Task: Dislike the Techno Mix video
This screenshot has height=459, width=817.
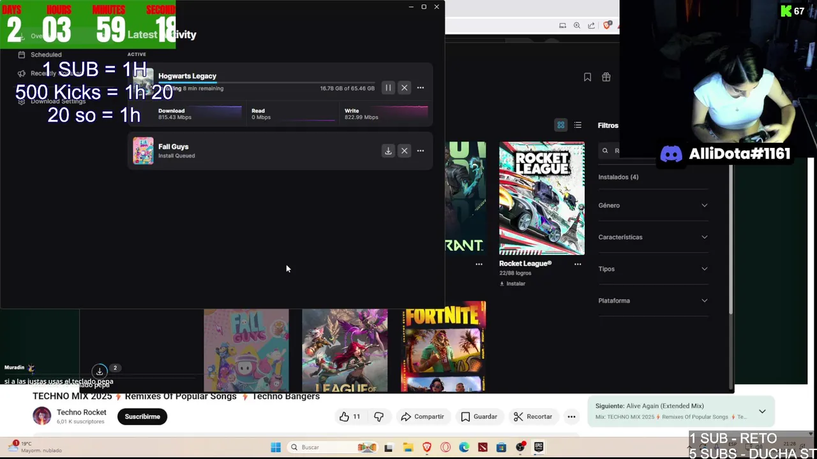Action: [x=379, y=417]
